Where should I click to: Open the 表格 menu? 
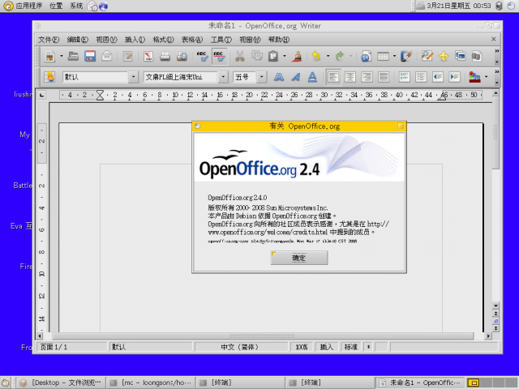click(x=192, y=40)
